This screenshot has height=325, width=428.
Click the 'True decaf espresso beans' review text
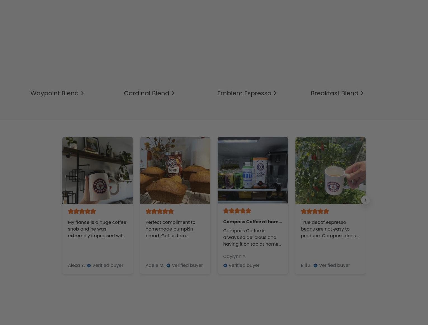[x=330, y=229]
